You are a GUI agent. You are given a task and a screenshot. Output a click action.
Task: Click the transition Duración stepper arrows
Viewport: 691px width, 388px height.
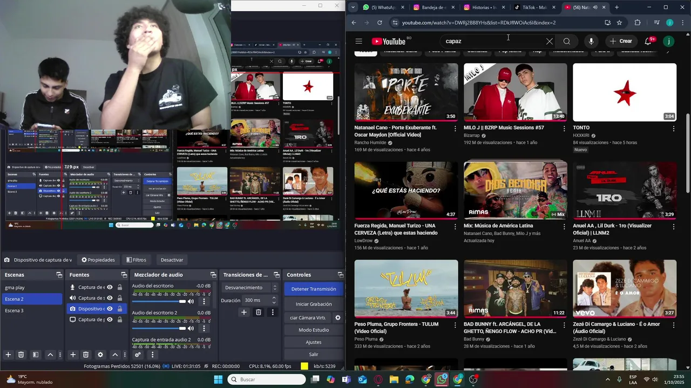tap(274, 300)
